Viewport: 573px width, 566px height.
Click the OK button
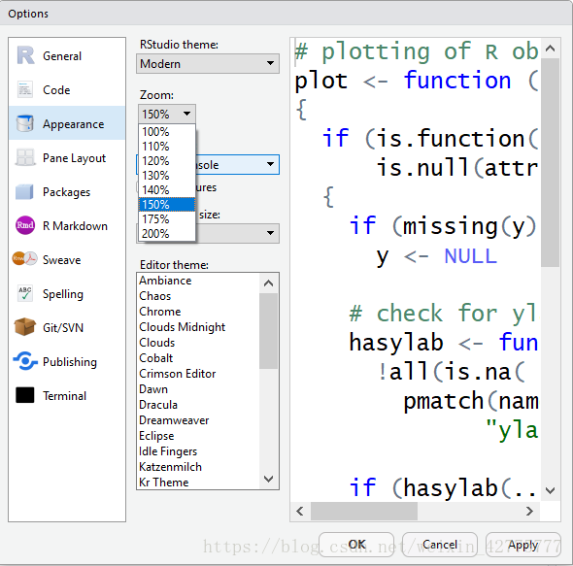pos(356,544)
